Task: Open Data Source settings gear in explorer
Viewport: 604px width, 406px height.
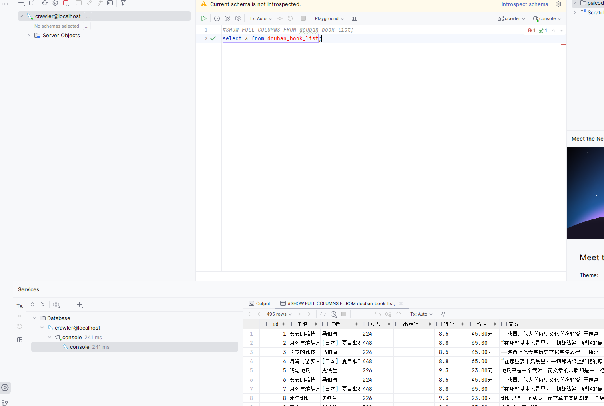Action: point(55,3)
